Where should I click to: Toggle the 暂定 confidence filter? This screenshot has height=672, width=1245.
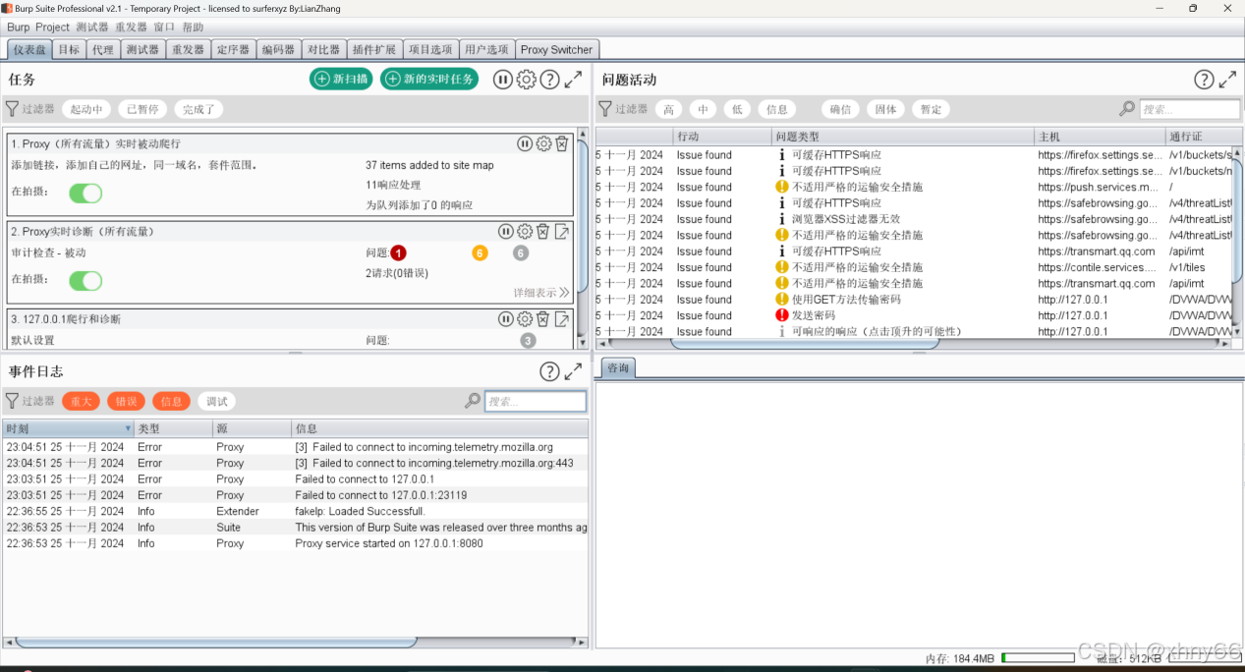point(931,109)
